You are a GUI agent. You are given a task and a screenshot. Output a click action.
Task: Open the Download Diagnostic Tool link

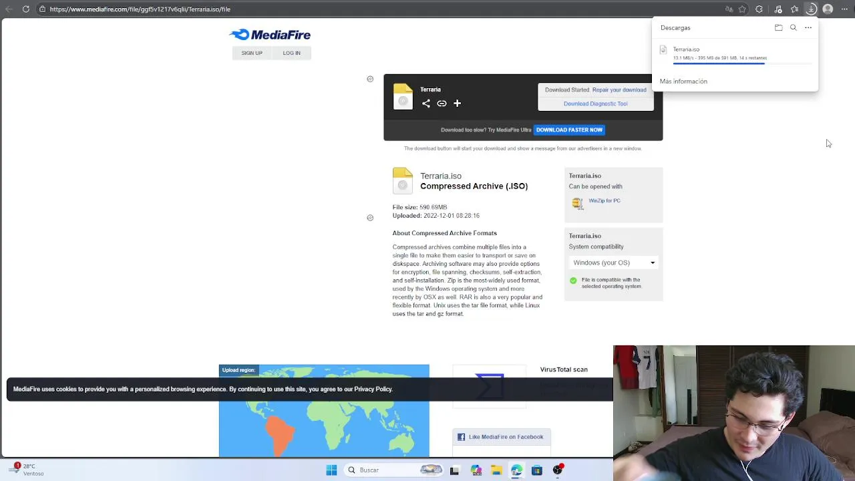pos(595,104)
